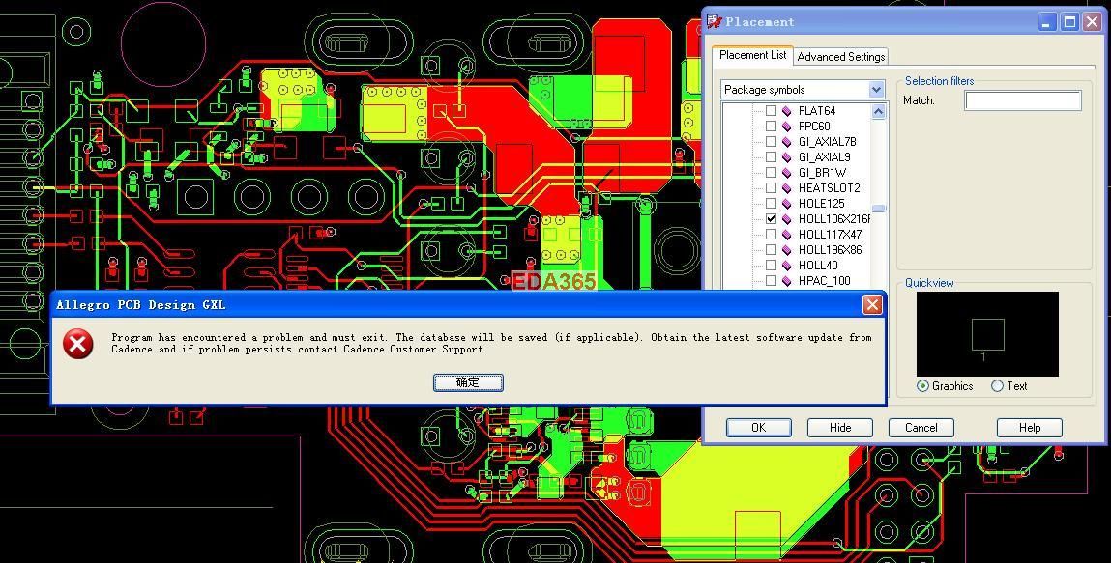Viewport: 1111px width, 563px height.
Task: Select the HPAC_100 list entry
Action: 824,281
